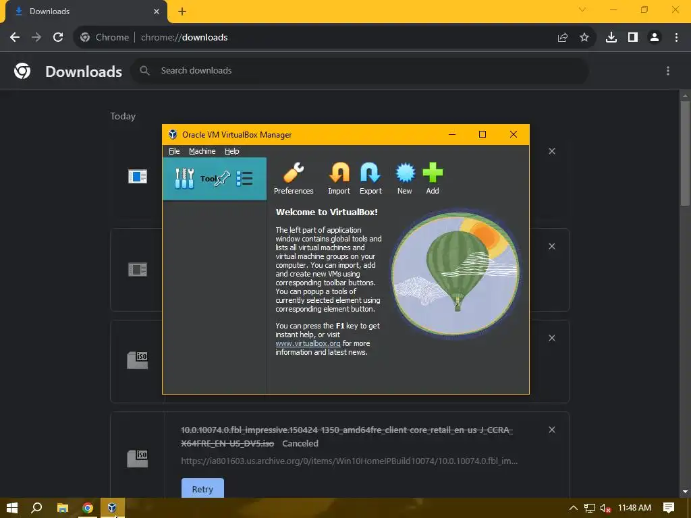Click the search magnifier icon in Downloads
Image resolution: width=691 pixels, height=518 pixels.
(x=144, y=70)
